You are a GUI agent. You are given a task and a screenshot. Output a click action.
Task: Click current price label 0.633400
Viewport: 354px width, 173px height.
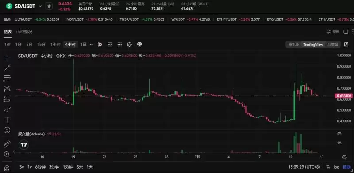344,96
